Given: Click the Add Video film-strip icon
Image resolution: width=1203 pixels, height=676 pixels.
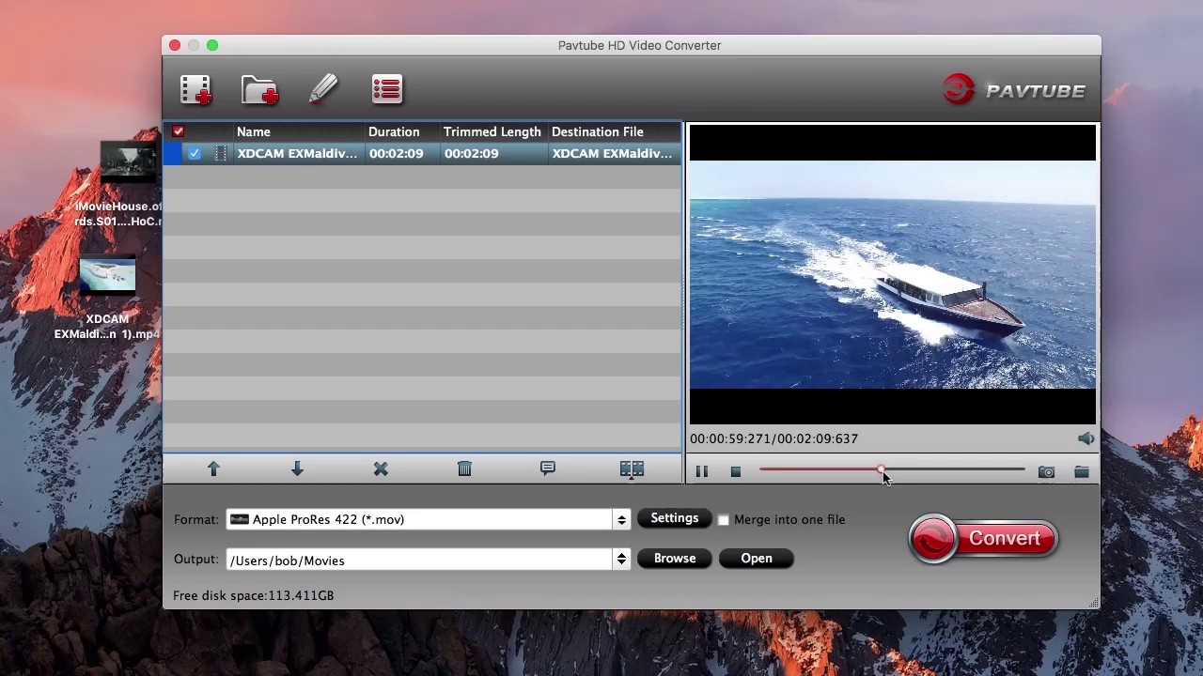Looking at the screenshot, I should point(195,89).
